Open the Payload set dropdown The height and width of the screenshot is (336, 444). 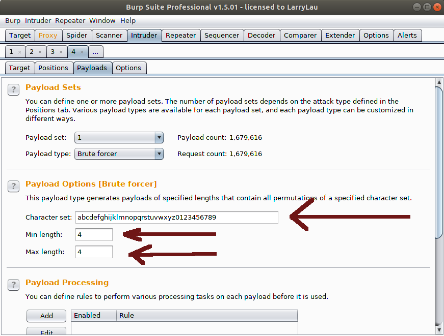[x=119, y=138]
